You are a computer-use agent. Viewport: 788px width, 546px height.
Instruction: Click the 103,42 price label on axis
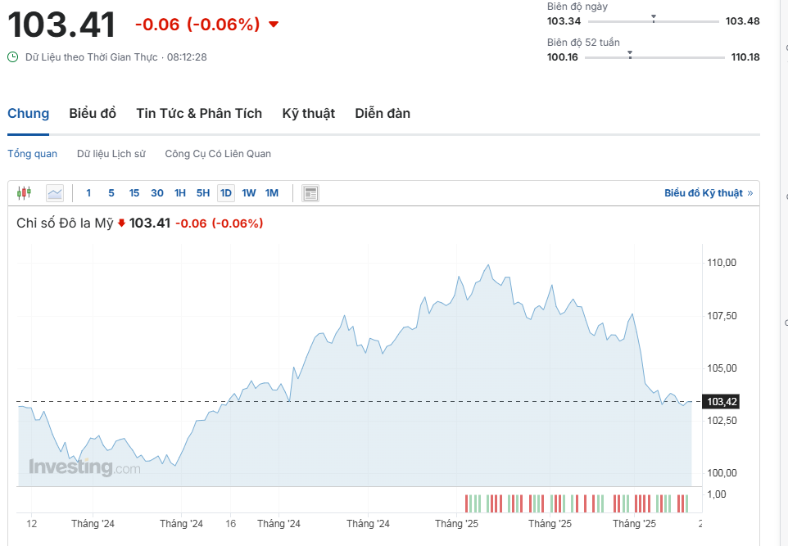(x=722, y=402)
